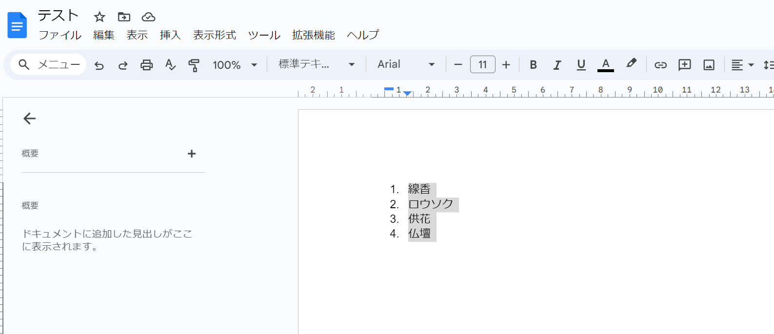Click the redo arrow icon
The width and height of the screenshot is (774, 334).
click(x=123, y=65)
